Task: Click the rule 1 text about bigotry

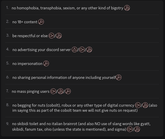Action: pyautogui.click(x=67, y=8)
